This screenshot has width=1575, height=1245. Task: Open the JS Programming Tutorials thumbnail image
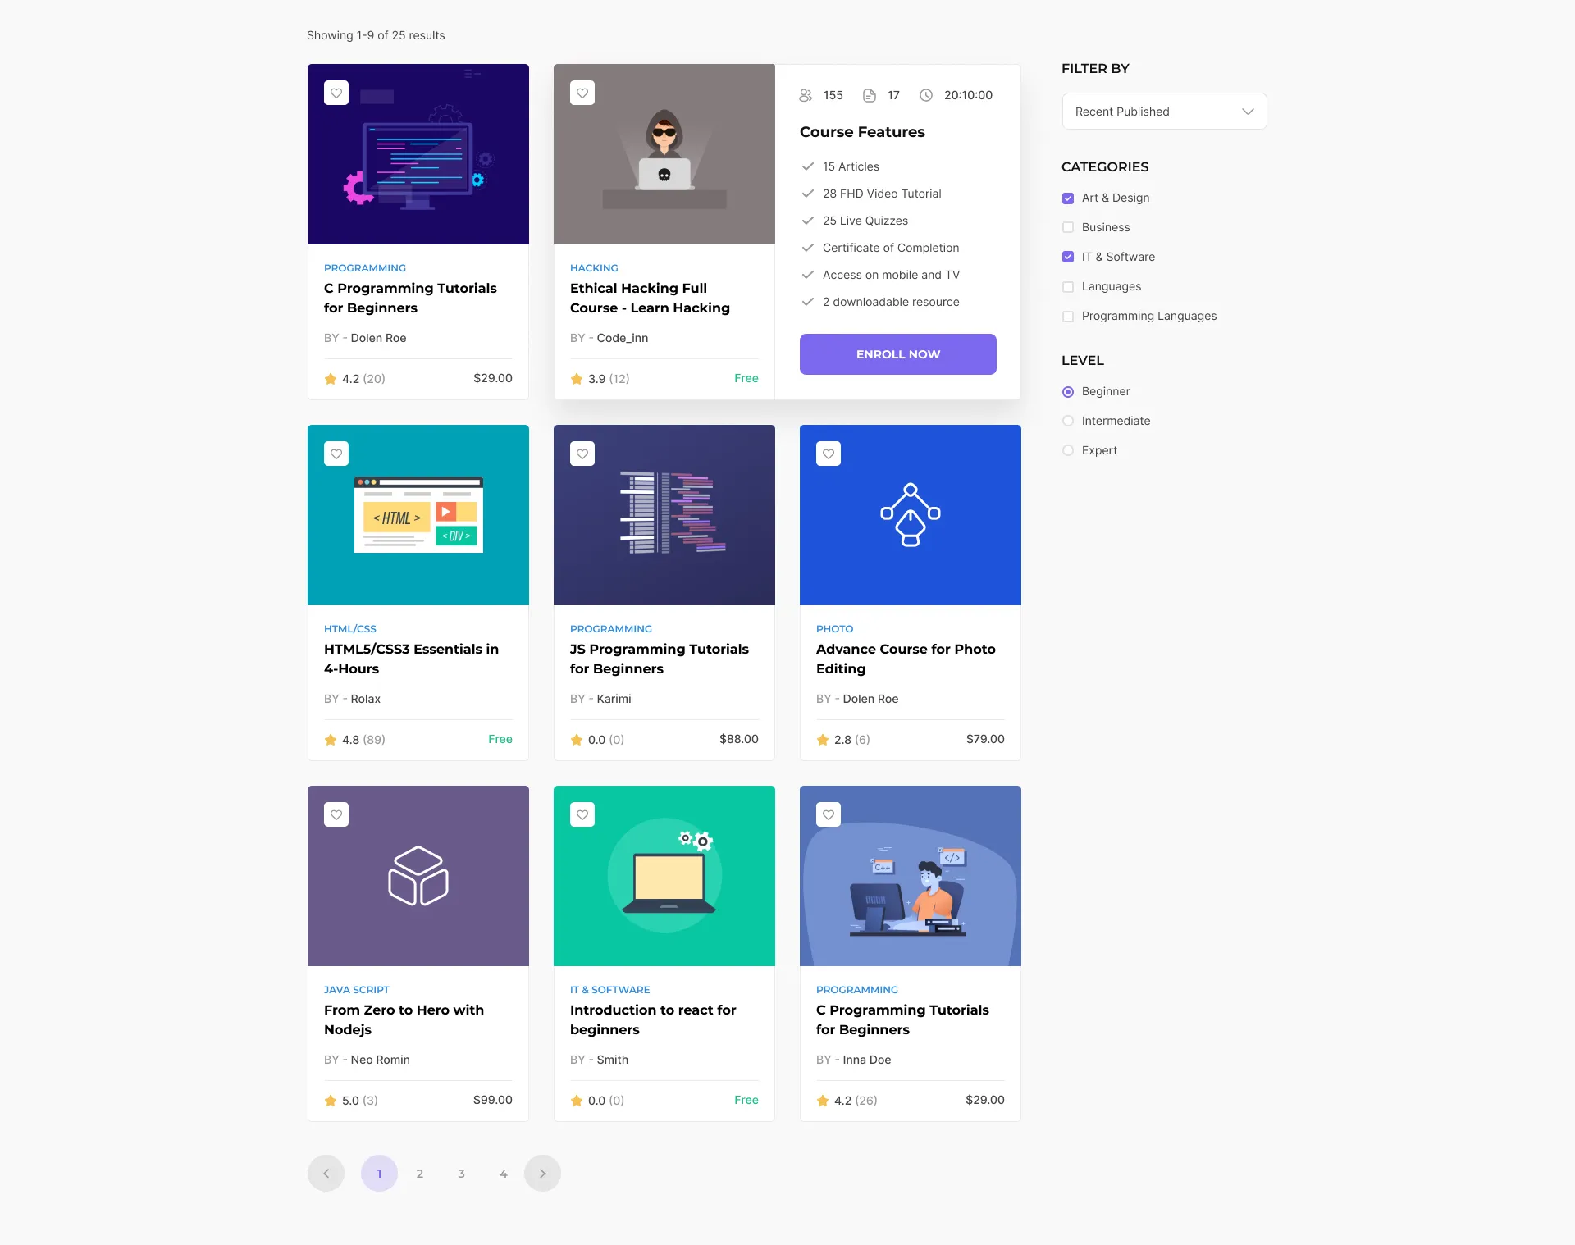pyautogui.click(x=664, y=515)
